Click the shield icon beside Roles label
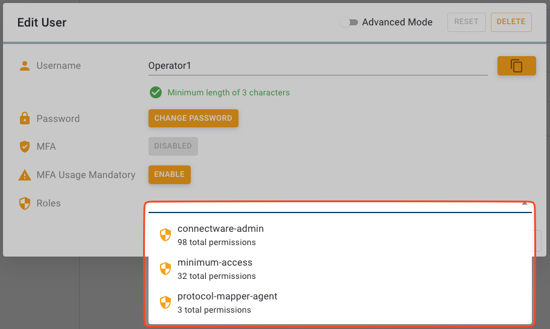Screen dimensions: 550x329 click(25, 203)
